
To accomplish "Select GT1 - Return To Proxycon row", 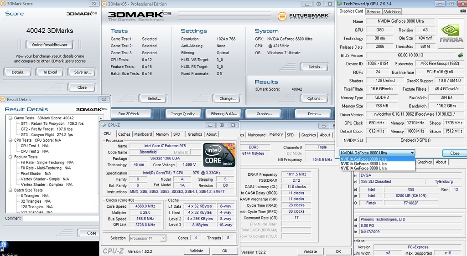I will [x=52, y=123].
